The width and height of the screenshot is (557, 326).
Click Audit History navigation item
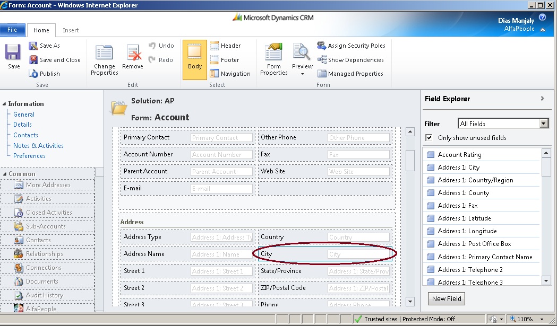click(x=48, y=295)
